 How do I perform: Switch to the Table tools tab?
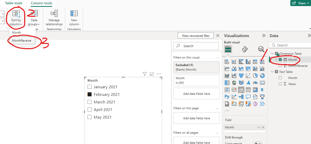pos(14,3)
